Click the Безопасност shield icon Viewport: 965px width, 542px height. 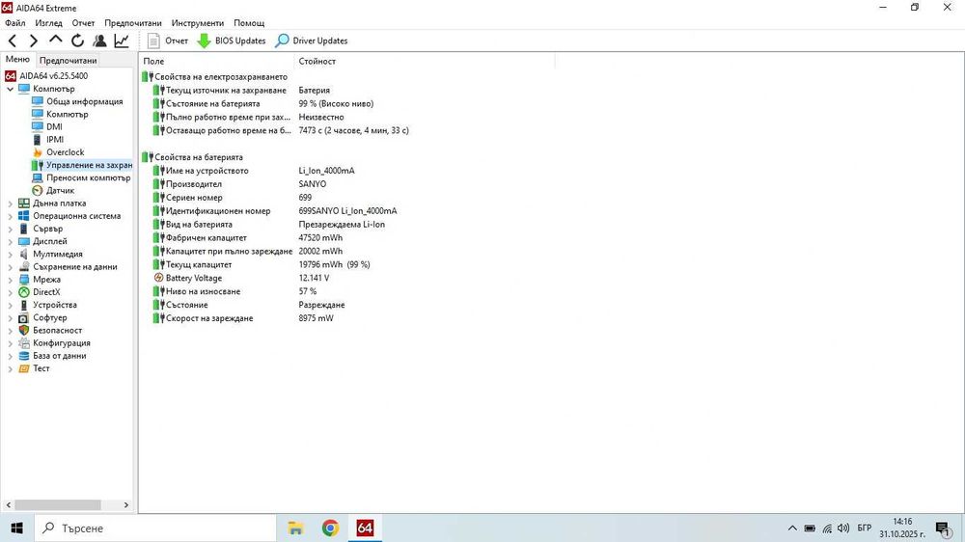tap(24, 331)
